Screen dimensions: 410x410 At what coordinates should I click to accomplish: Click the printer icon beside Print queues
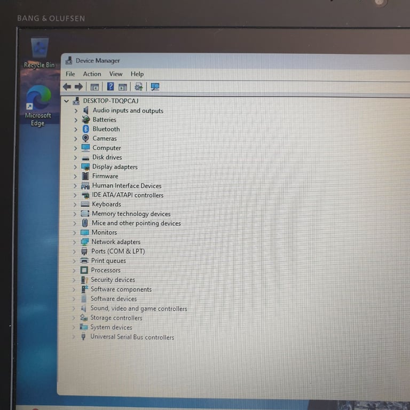pos(84,261)
